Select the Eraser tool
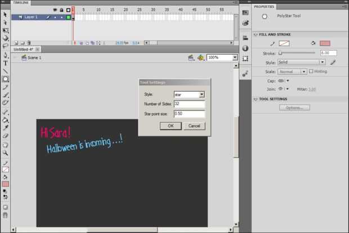This screenshot has height=233, width=349. point(5,136)
